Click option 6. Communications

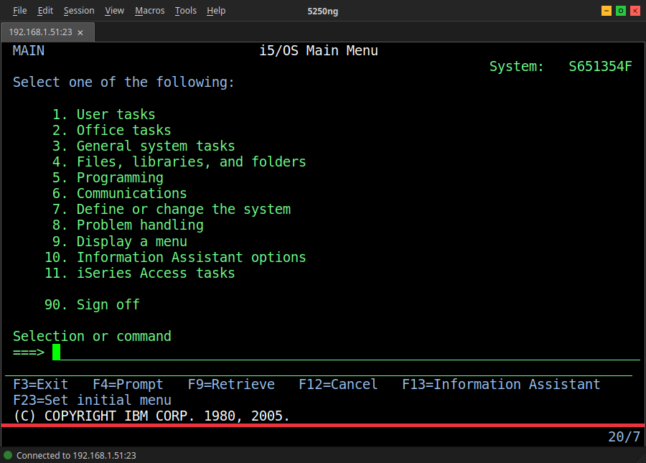pyautogui.click(x=120, y=194)
